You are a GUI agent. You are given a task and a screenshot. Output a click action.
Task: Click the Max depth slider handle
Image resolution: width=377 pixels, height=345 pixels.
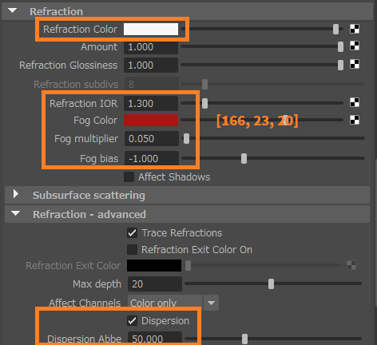(271, 284)
